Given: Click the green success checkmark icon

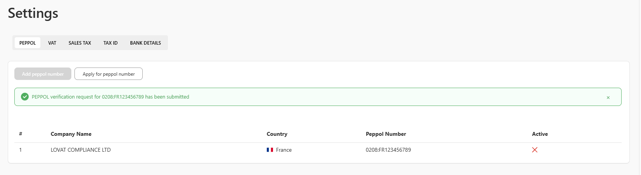Looking at the screenshot, I should pos(25,97).
